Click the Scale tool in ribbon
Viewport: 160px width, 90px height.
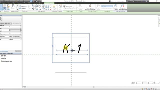pyautogui.click(x=48, y=7)
